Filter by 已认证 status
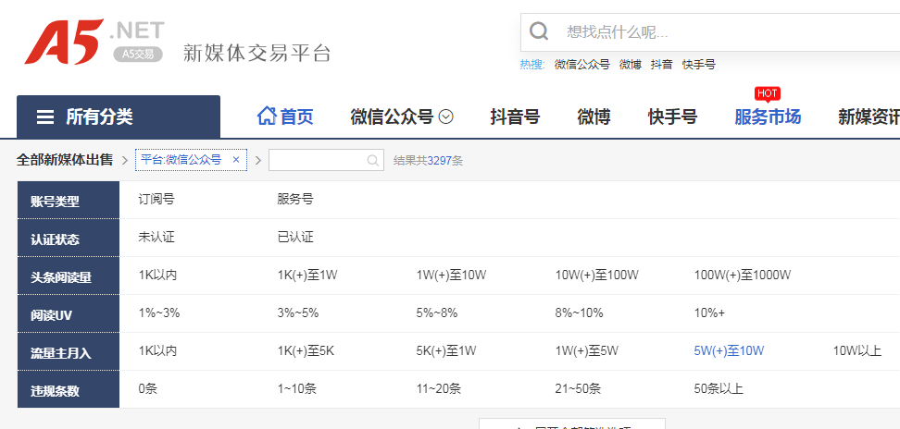This screenshot has height=429, width=900. point(295,237)
